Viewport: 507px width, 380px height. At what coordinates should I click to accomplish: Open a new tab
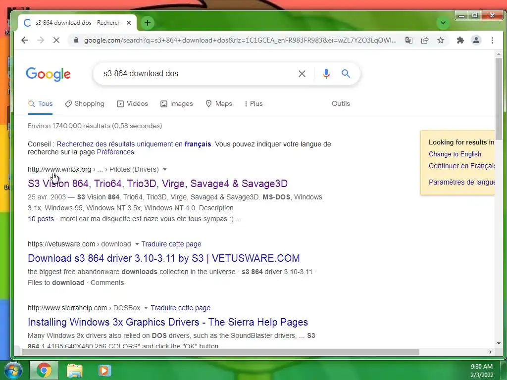tap(148, 23)
